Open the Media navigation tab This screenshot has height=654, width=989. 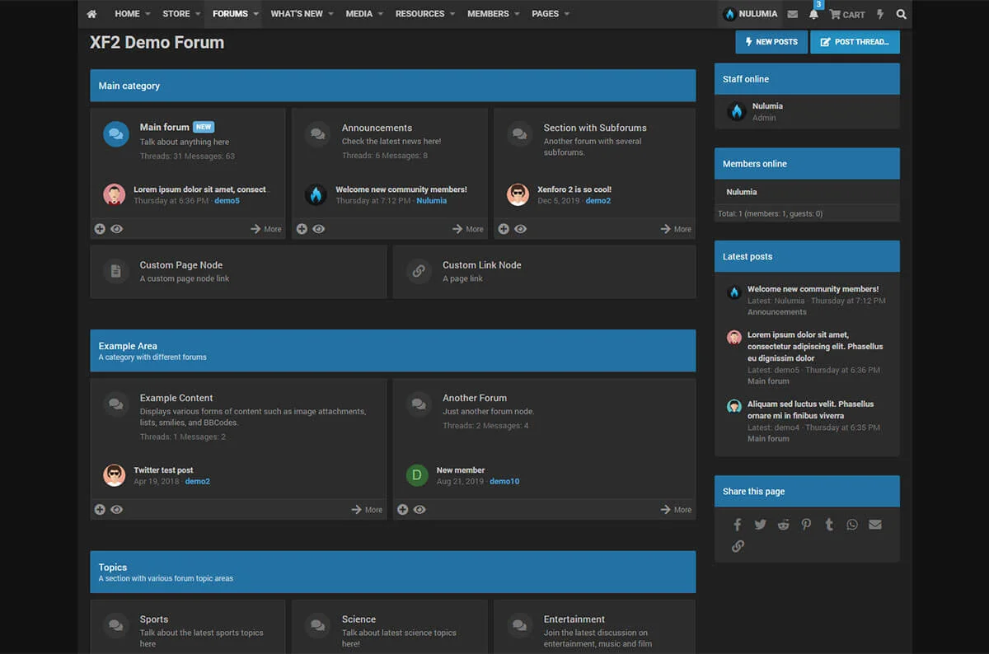point(359,14)
